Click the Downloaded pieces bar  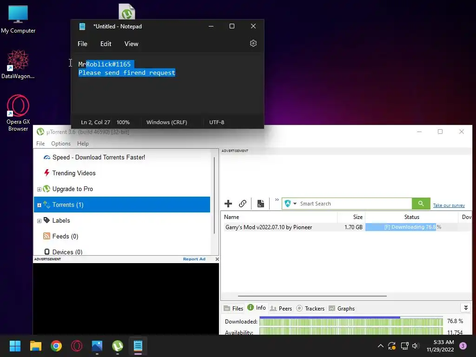pyautogui.click(x=351, y=321)
